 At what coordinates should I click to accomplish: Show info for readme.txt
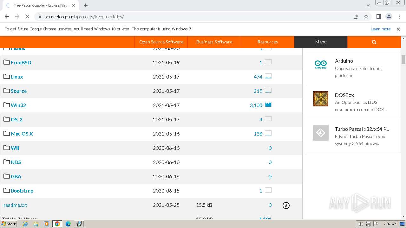(286, 206)
